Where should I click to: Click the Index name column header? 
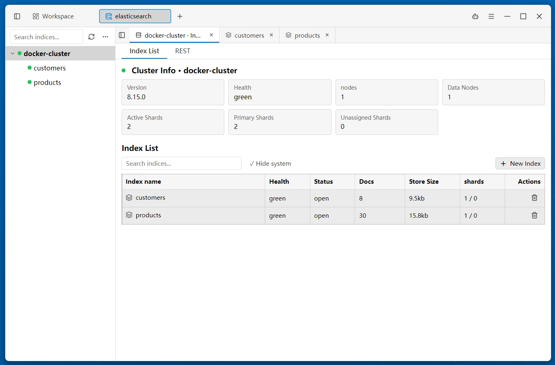pos(194,182)
